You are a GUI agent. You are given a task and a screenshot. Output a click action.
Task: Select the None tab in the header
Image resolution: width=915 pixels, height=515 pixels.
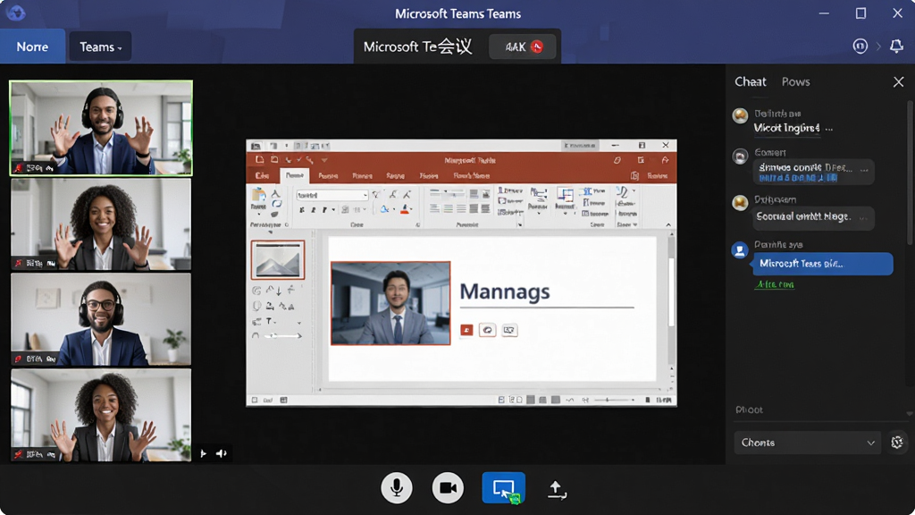tap(32, 46)
